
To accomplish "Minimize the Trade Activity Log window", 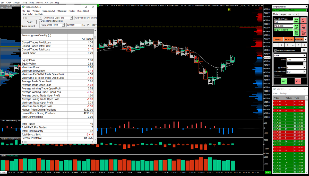I will (x=78, y=7).
